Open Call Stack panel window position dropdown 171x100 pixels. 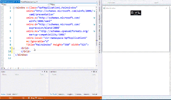(92, 72)
